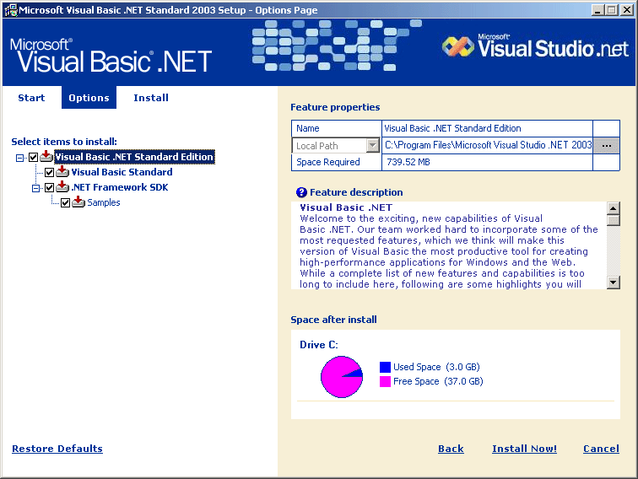Click the Used Space (3.0 GB) text
Screen dimensions: 638x479
click(x=436, y=367)
